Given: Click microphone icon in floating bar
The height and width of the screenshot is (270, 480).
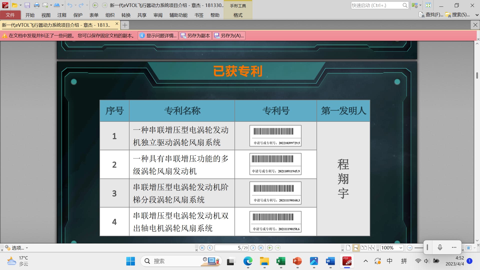Looking at the screenshot, I should pyautogui.click(x=440, y=247).
